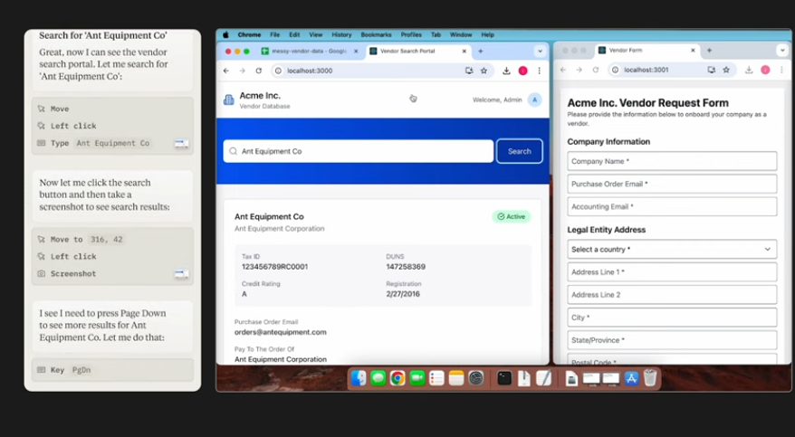Screen dimensions: 795x437
Task: Launch Terminal from the dock
Action: [504, 378]
